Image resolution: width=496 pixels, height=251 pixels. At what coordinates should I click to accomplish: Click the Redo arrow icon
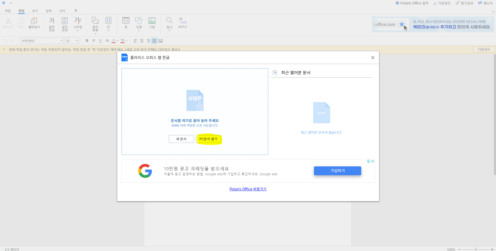(13, 41)
